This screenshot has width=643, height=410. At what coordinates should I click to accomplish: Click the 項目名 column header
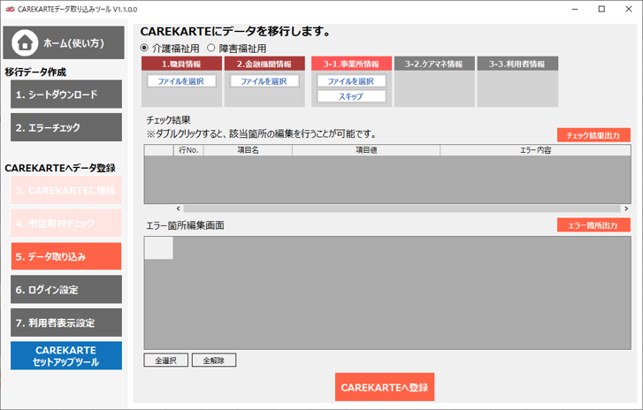point(248,150)
